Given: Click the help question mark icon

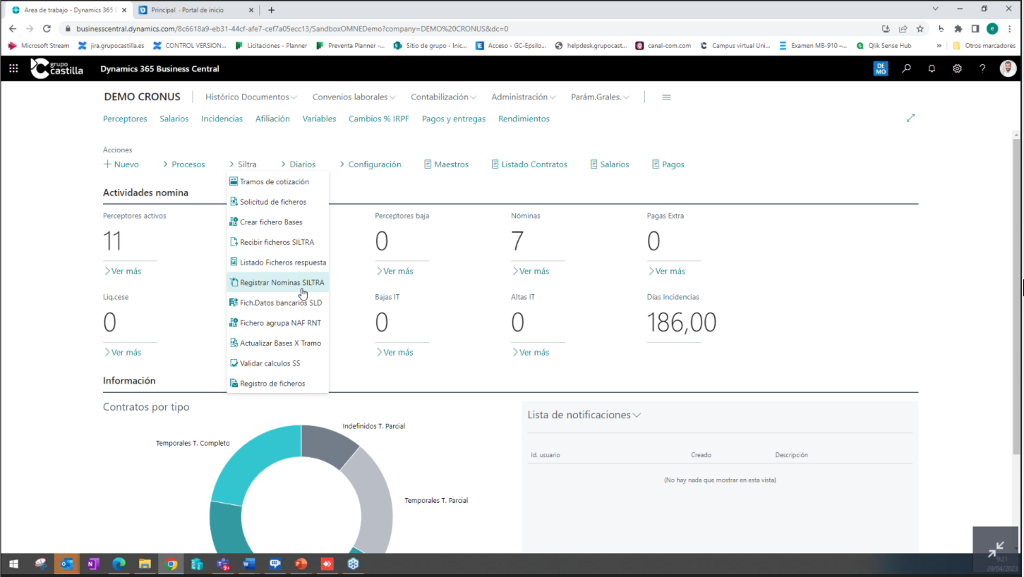Looking at the screenshot, I should click(x=982, y=68).
